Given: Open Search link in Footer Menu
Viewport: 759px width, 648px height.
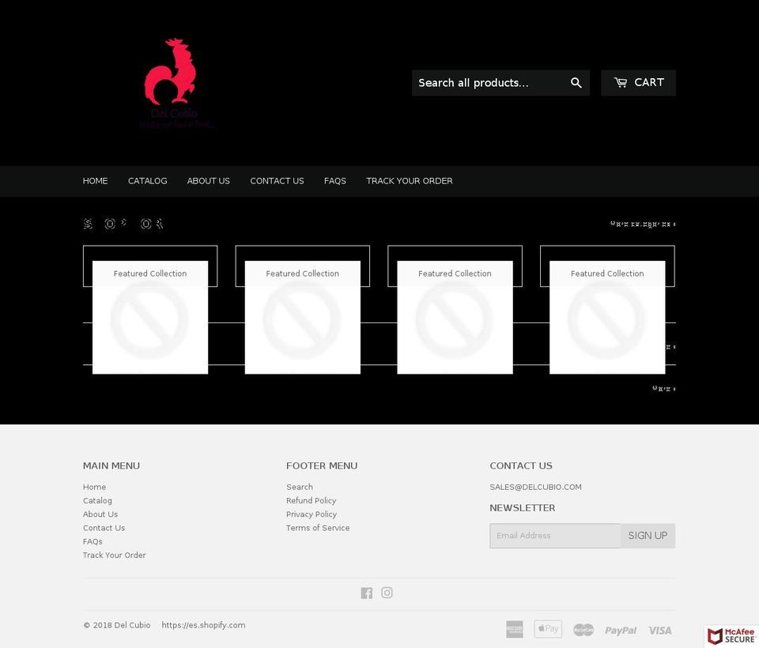Looking at the screenshot, I should [300, 487].
